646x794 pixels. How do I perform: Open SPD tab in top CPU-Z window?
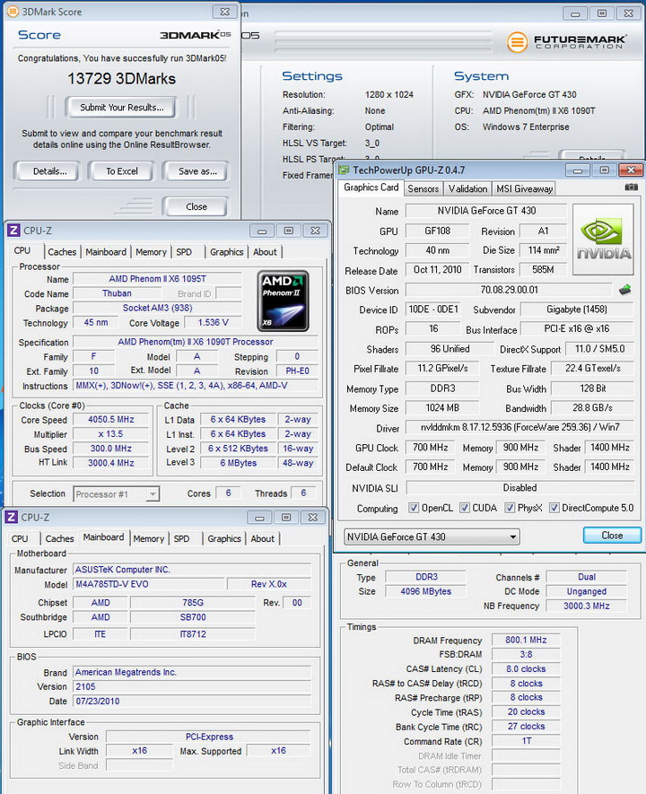(x=184, y=252)
